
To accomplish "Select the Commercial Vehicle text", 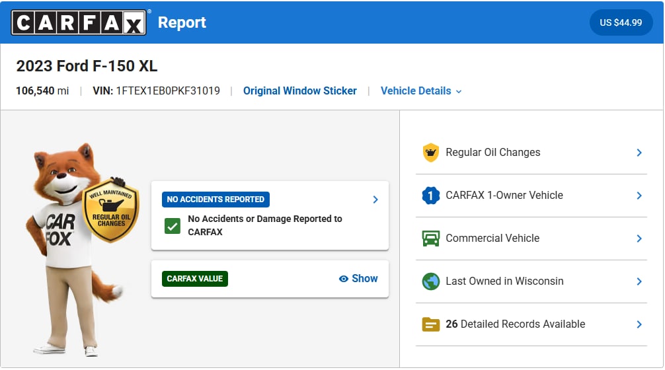I will (492, 239).
